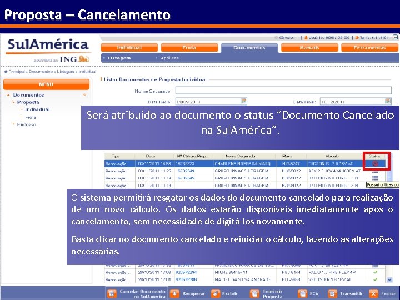Sort by the Data column header
Image resolution: width=400 pixels, height=300 pixels.
[151, 156]
